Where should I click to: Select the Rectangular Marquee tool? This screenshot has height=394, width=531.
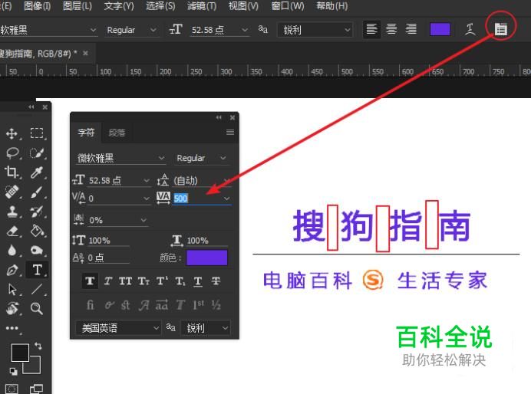(37, 133)
